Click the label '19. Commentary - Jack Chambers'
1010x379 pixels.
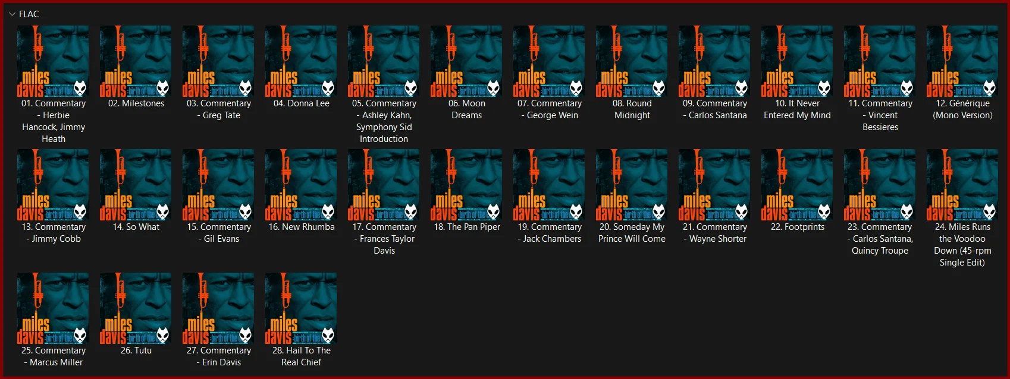pyautogui.click(x=550, y=233)
